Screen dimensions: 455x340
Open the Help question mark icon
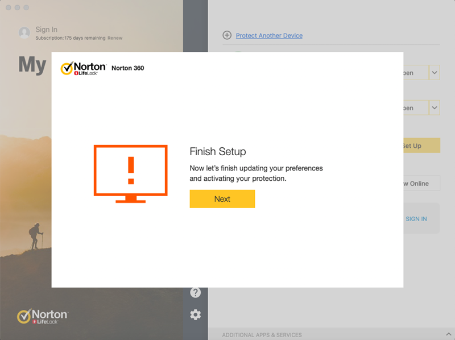195,292
